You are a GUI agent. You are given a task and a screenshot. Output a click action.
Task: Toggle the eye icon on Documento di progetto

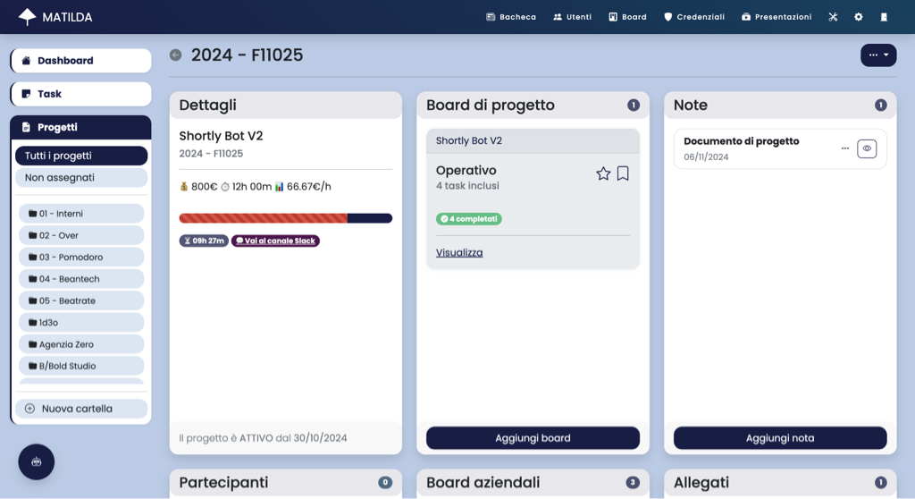[x=867, y=148]
